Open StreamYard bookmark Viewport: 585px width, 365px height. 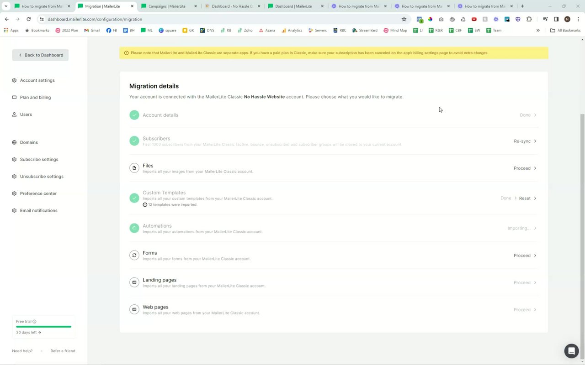pos(365,30)
